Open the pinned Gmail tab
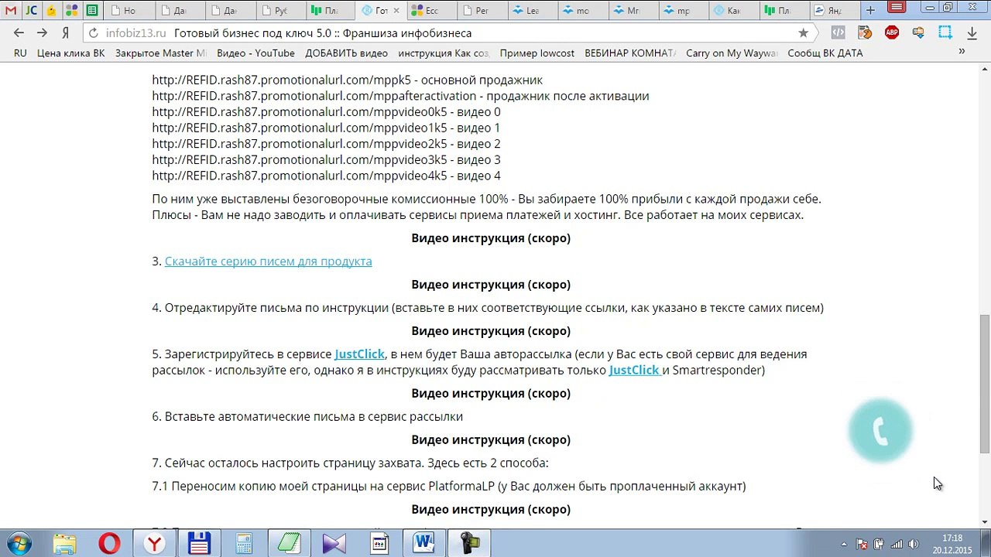 point(11,11)
